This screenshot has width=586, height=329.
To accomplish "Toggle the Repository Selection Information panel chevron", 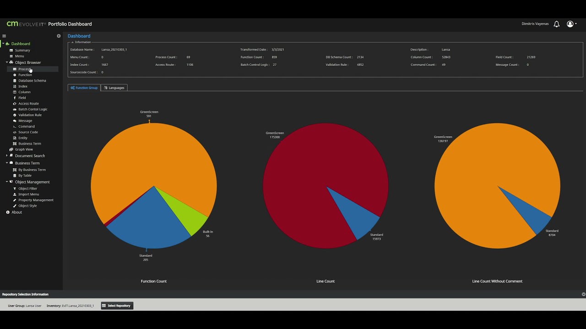I will tap(583, 294).
